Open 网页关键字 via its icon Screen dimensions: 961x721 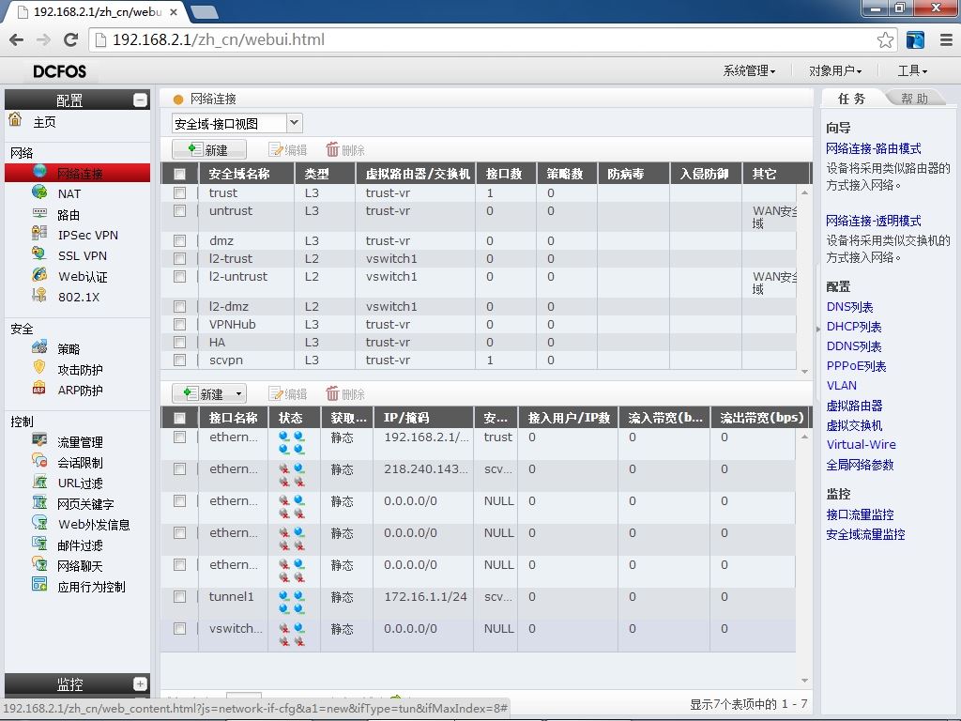(x=39, y=503)
